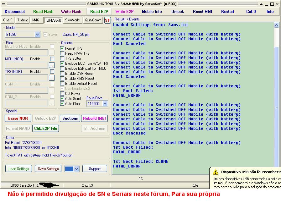
Task: Click the Rebuild IMEI button
Action: click(x=94, y=118)
